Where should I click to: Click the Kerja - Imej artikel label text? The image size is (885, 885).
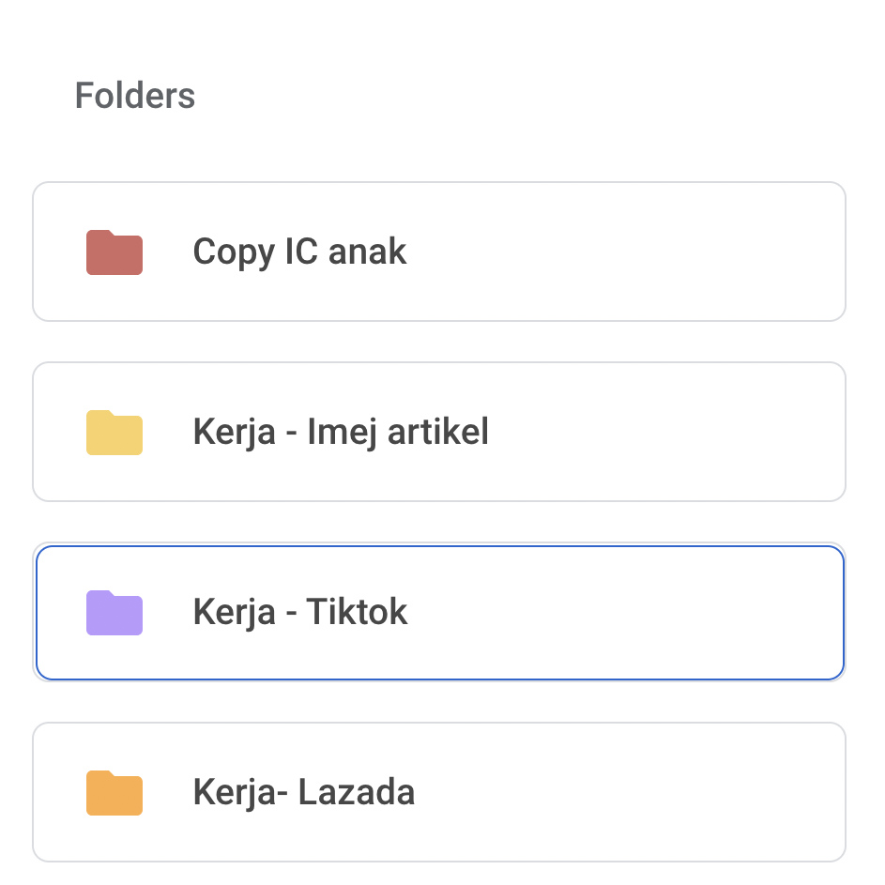tap(341, 432)
